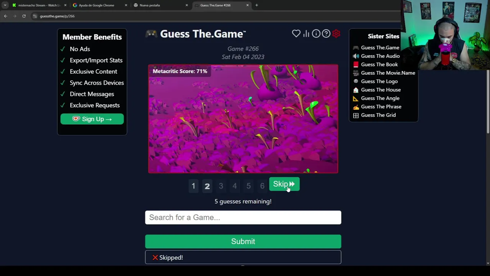Viewport: 490px width, 276px height.
Task: Click the heart favorite icon
Action: tap(296, 34)
